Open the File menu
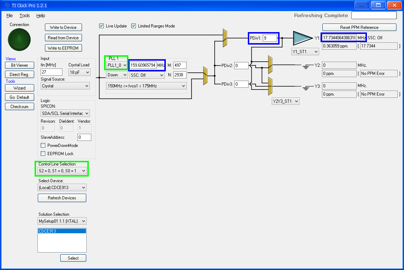 [10, 15]
